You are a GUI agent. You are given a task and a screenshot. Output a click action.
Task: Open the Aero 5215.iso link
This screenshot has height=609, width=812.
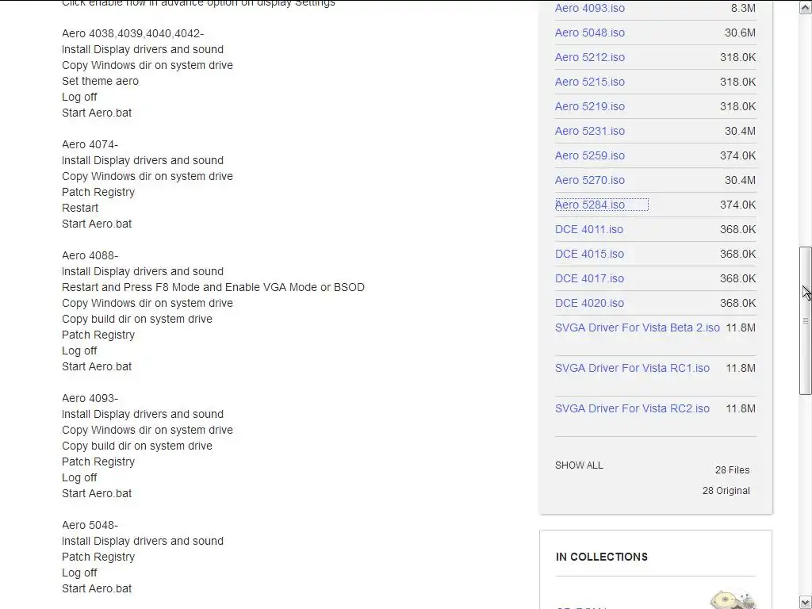pyautogui.click(x=589, y=82)
